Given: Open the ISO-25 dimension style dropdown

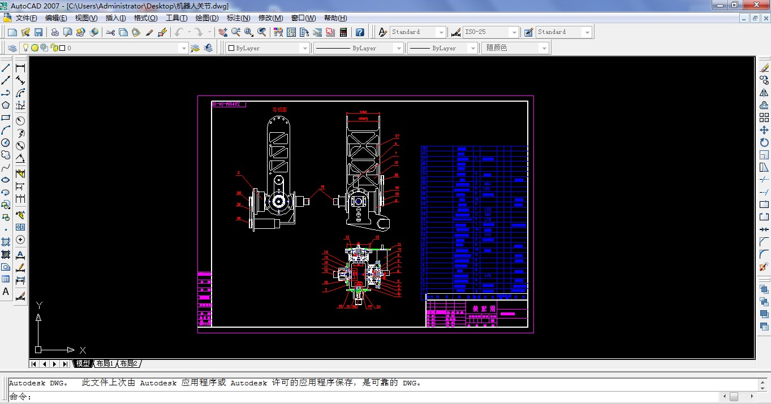Looking at the screenshot, I should click(514, 32).
